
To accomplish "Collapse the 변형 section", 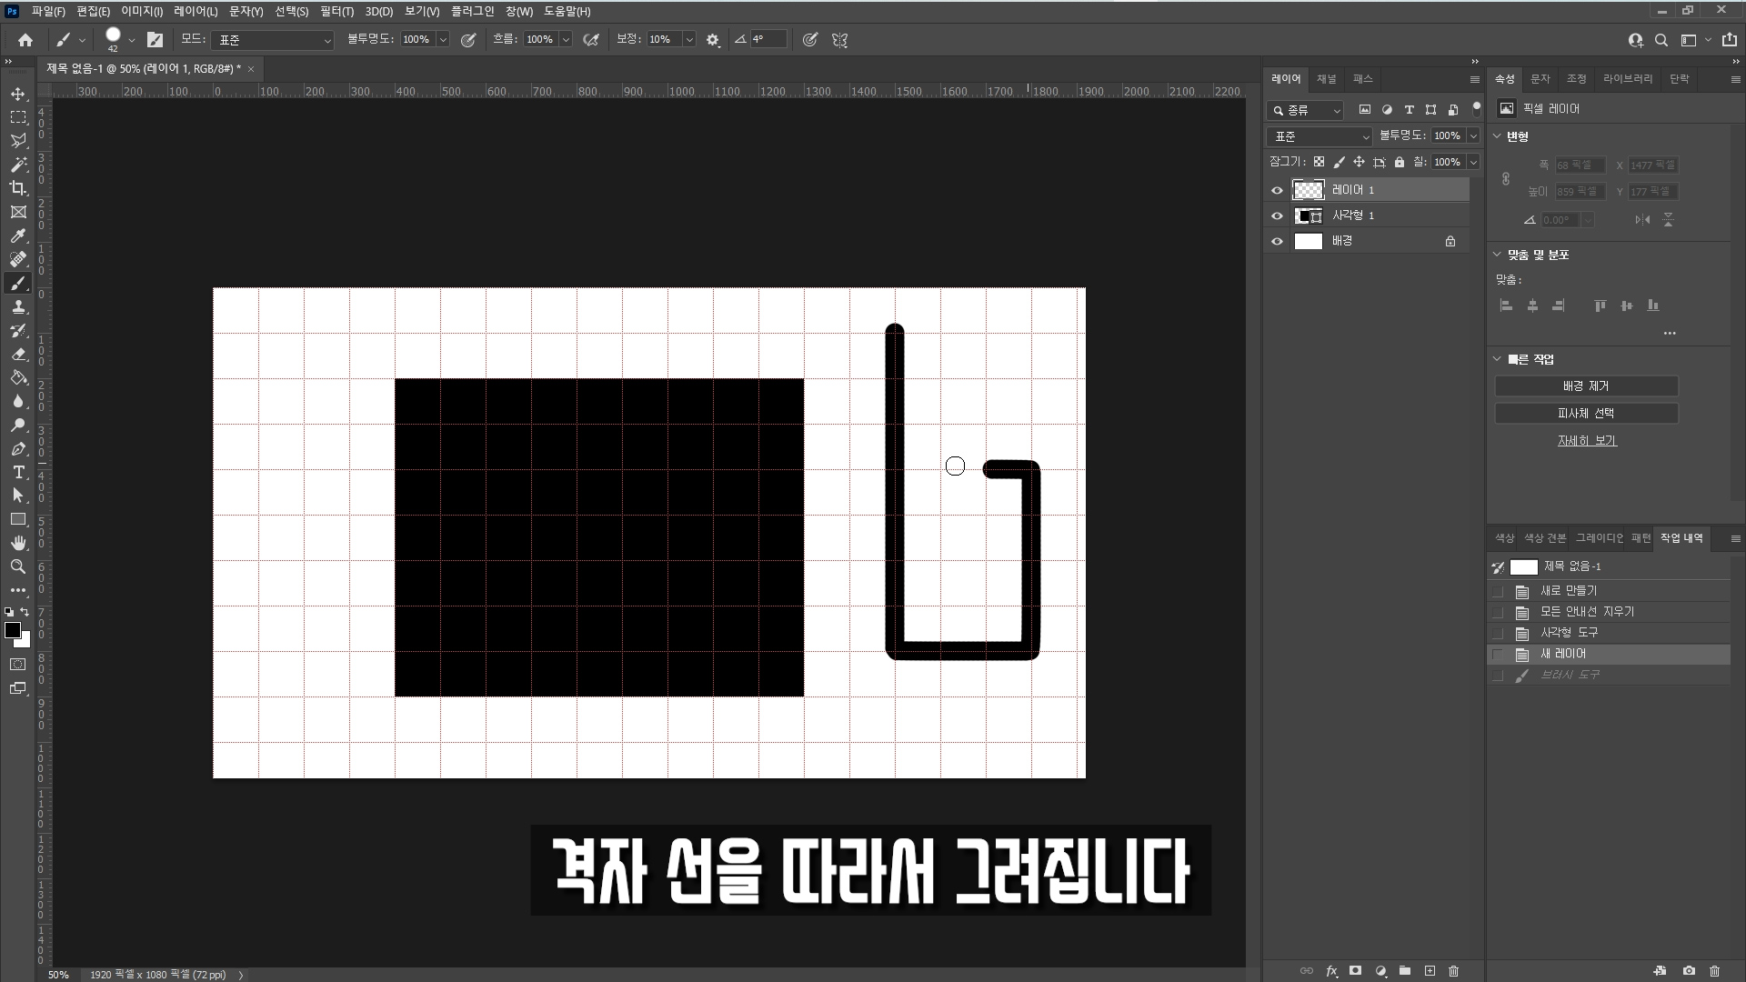I will (1498, 136).
